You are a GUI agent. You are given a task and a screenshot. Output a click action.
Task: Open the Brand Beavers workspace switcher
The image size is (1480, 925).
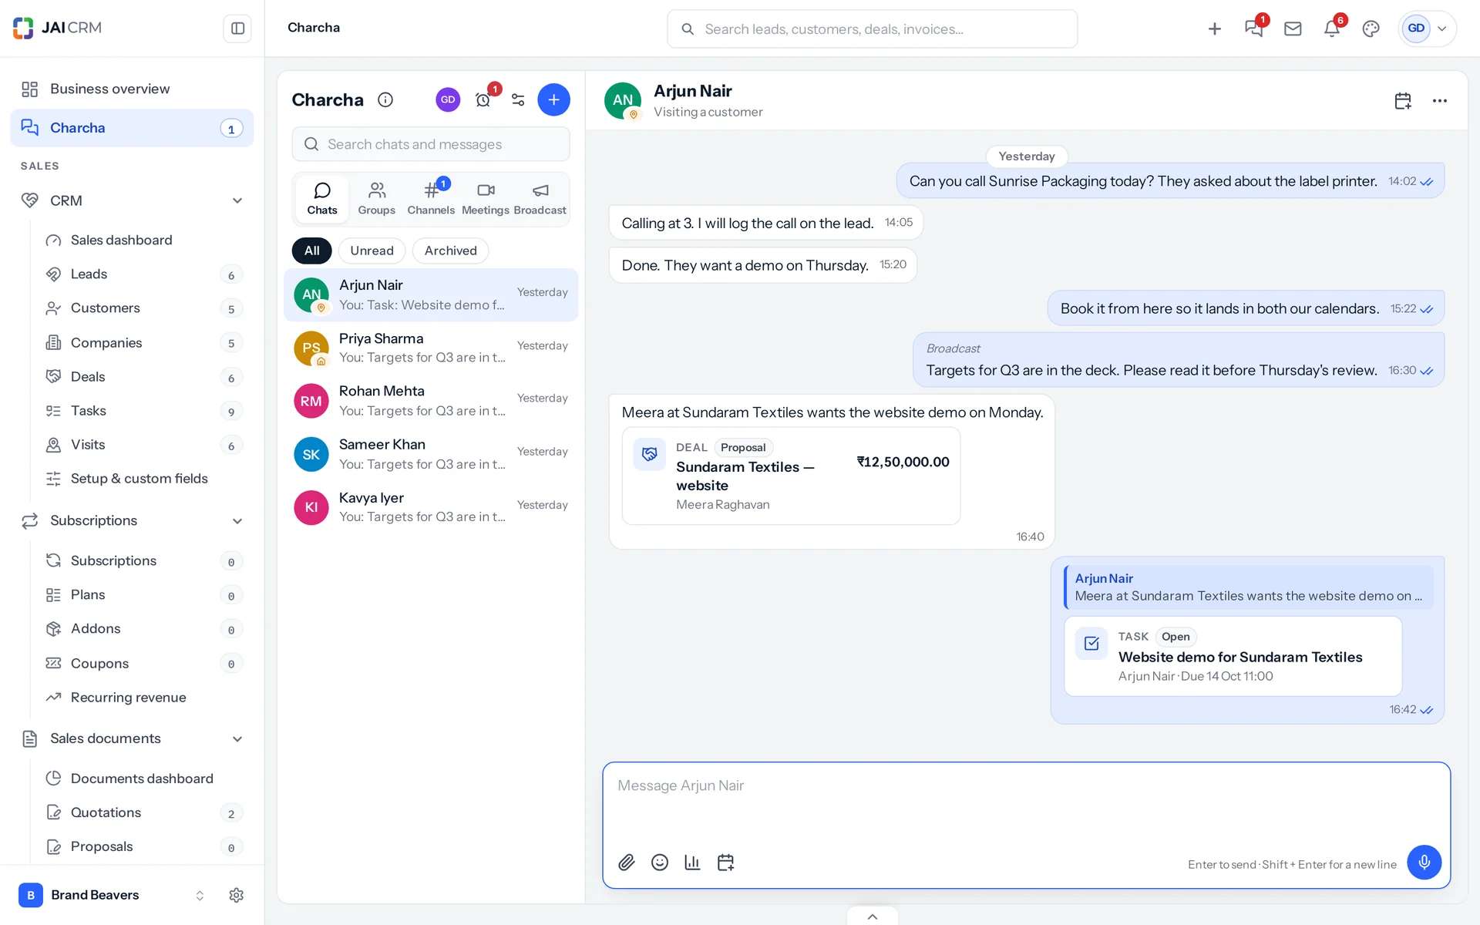click(x=113, y=895)
